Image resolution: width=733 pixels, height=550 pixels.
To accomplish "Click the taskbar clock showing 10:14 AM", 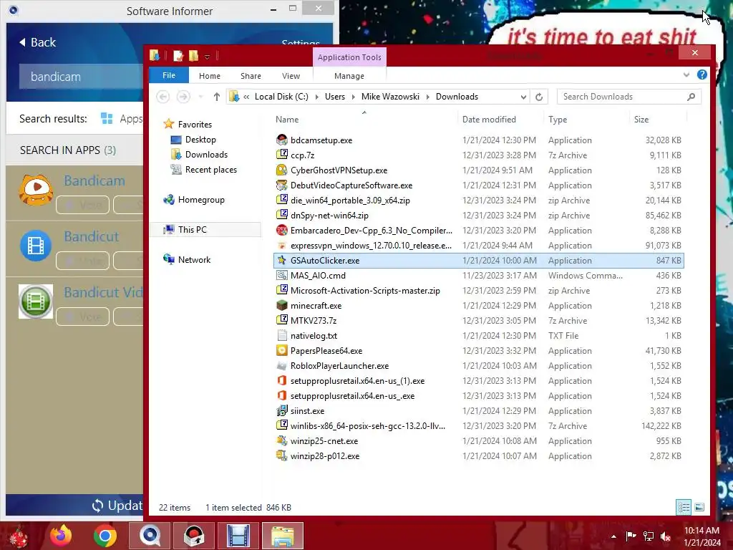I will (x=702, y=536).
